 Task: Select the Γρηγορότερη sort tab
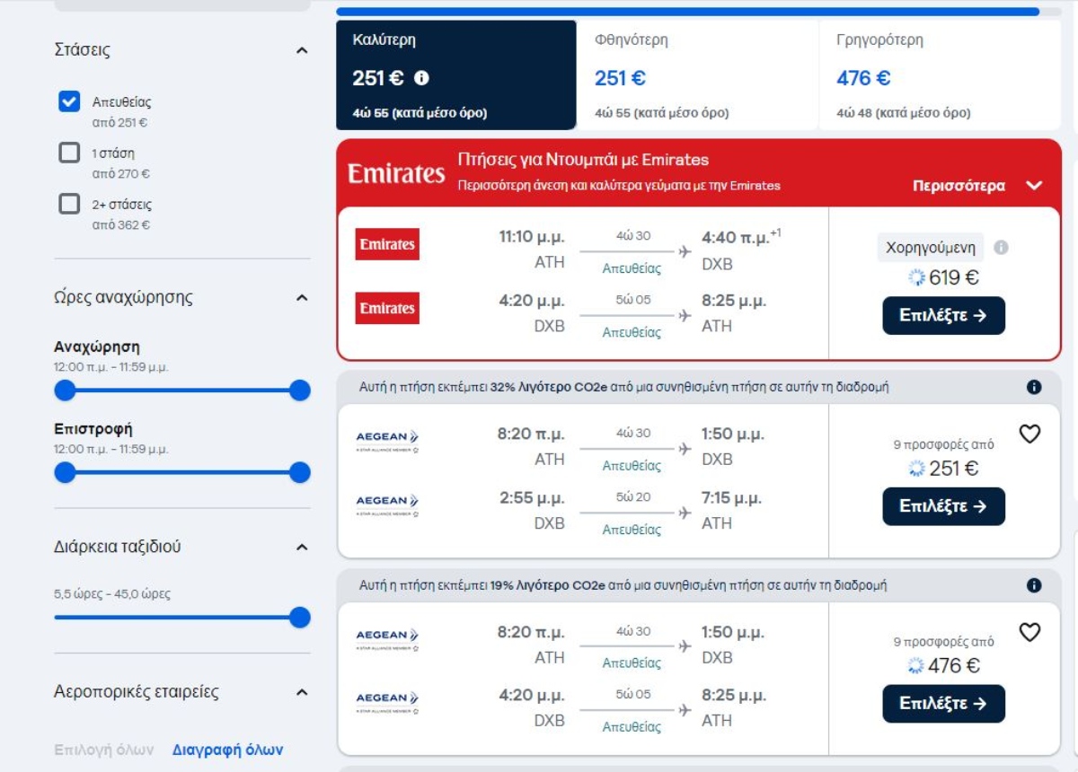coord(940,75)
